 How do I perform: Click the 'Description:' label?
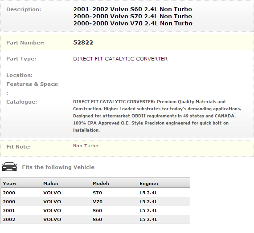[x=24, y=9]
